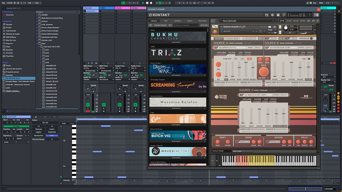The height and width of the screenshot is (192, 342).
Task: Open Kontakt settings gear icon
Action: coord(272,15)
